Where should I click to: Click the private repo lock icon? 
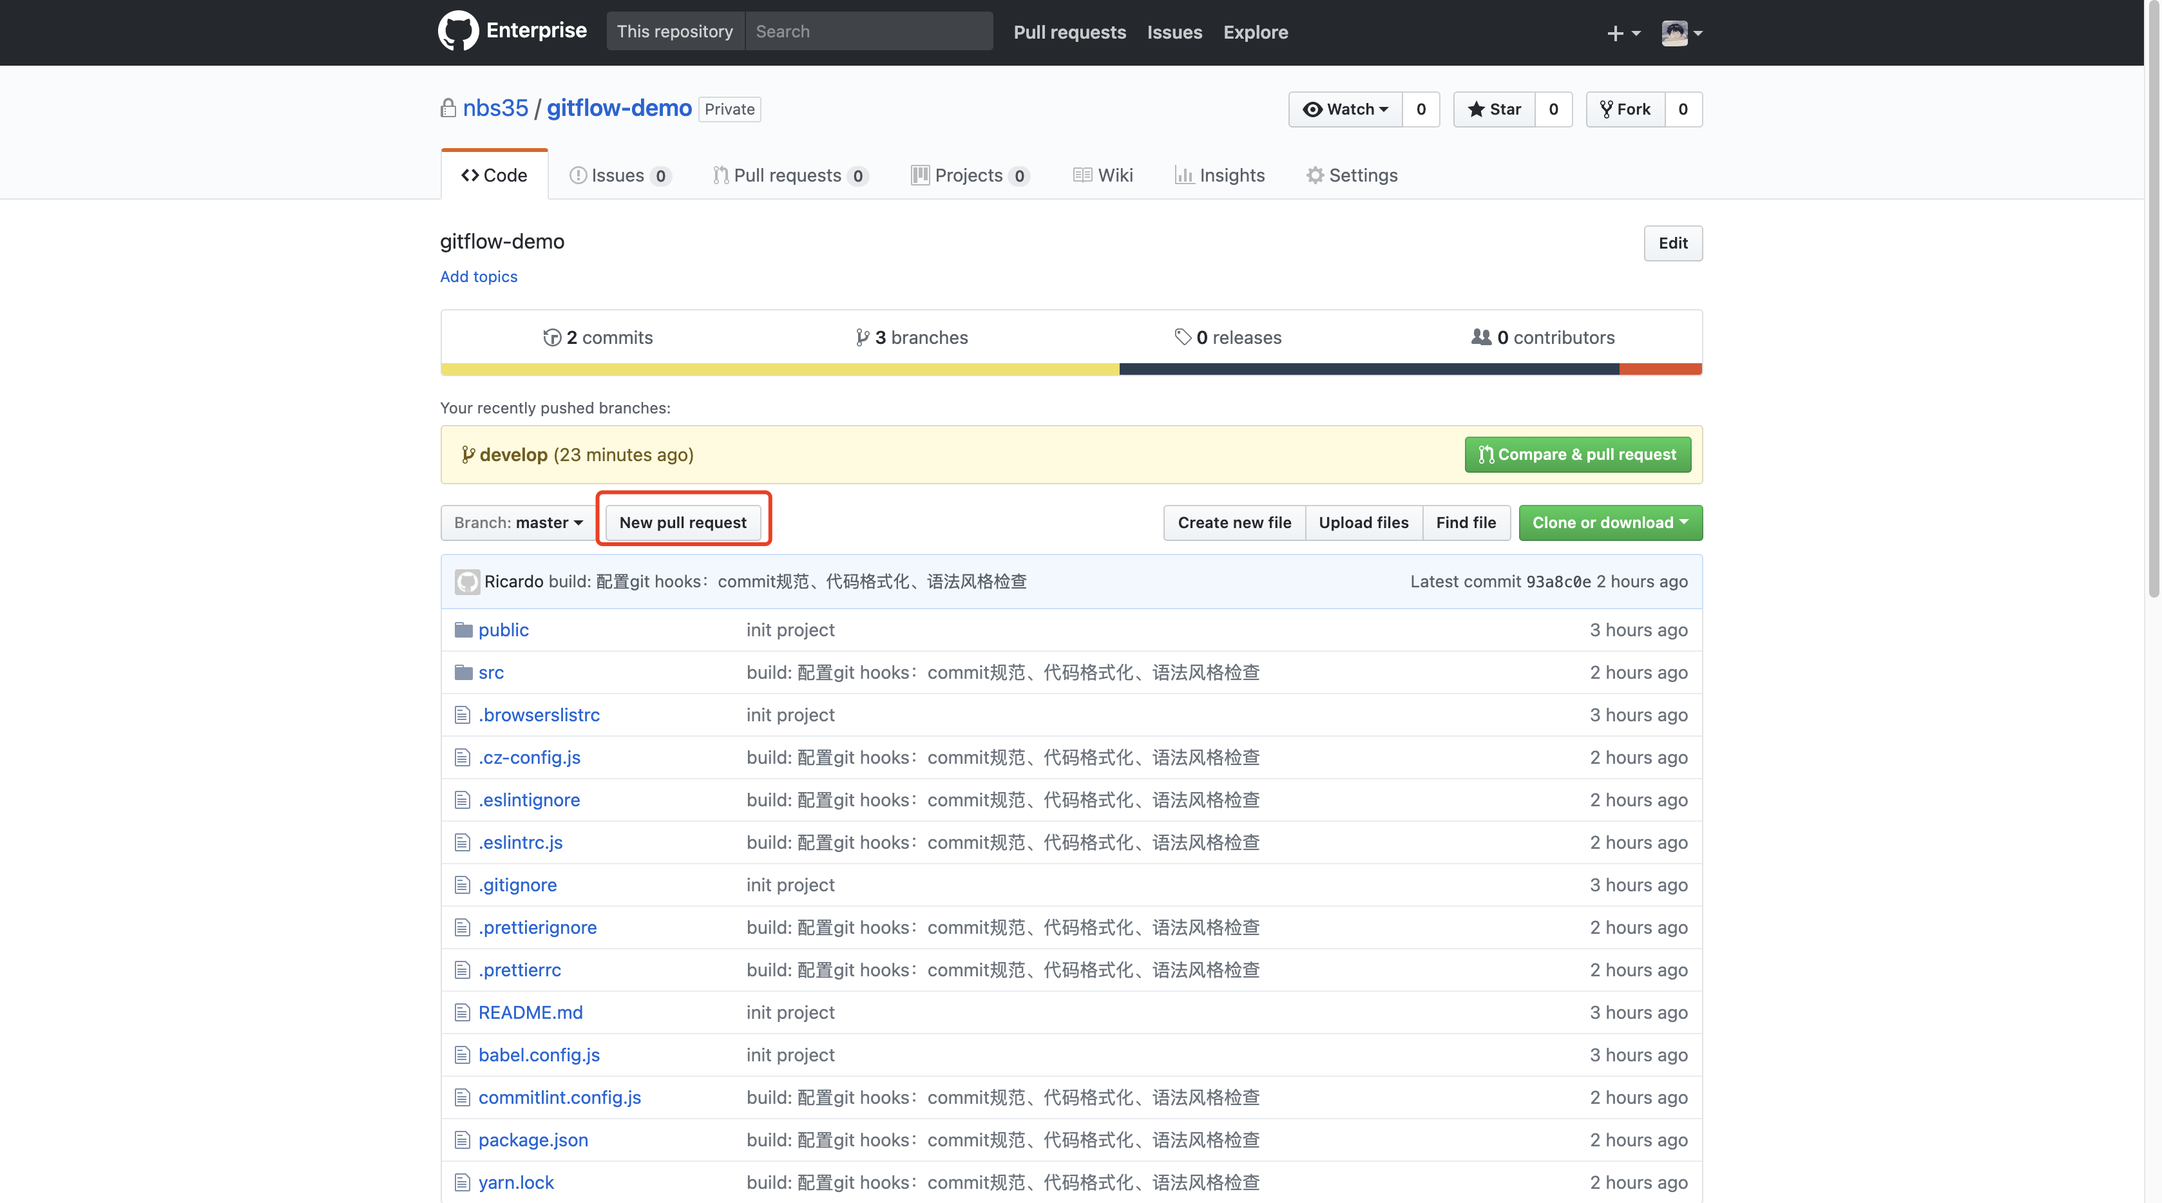tap(448, 108)
